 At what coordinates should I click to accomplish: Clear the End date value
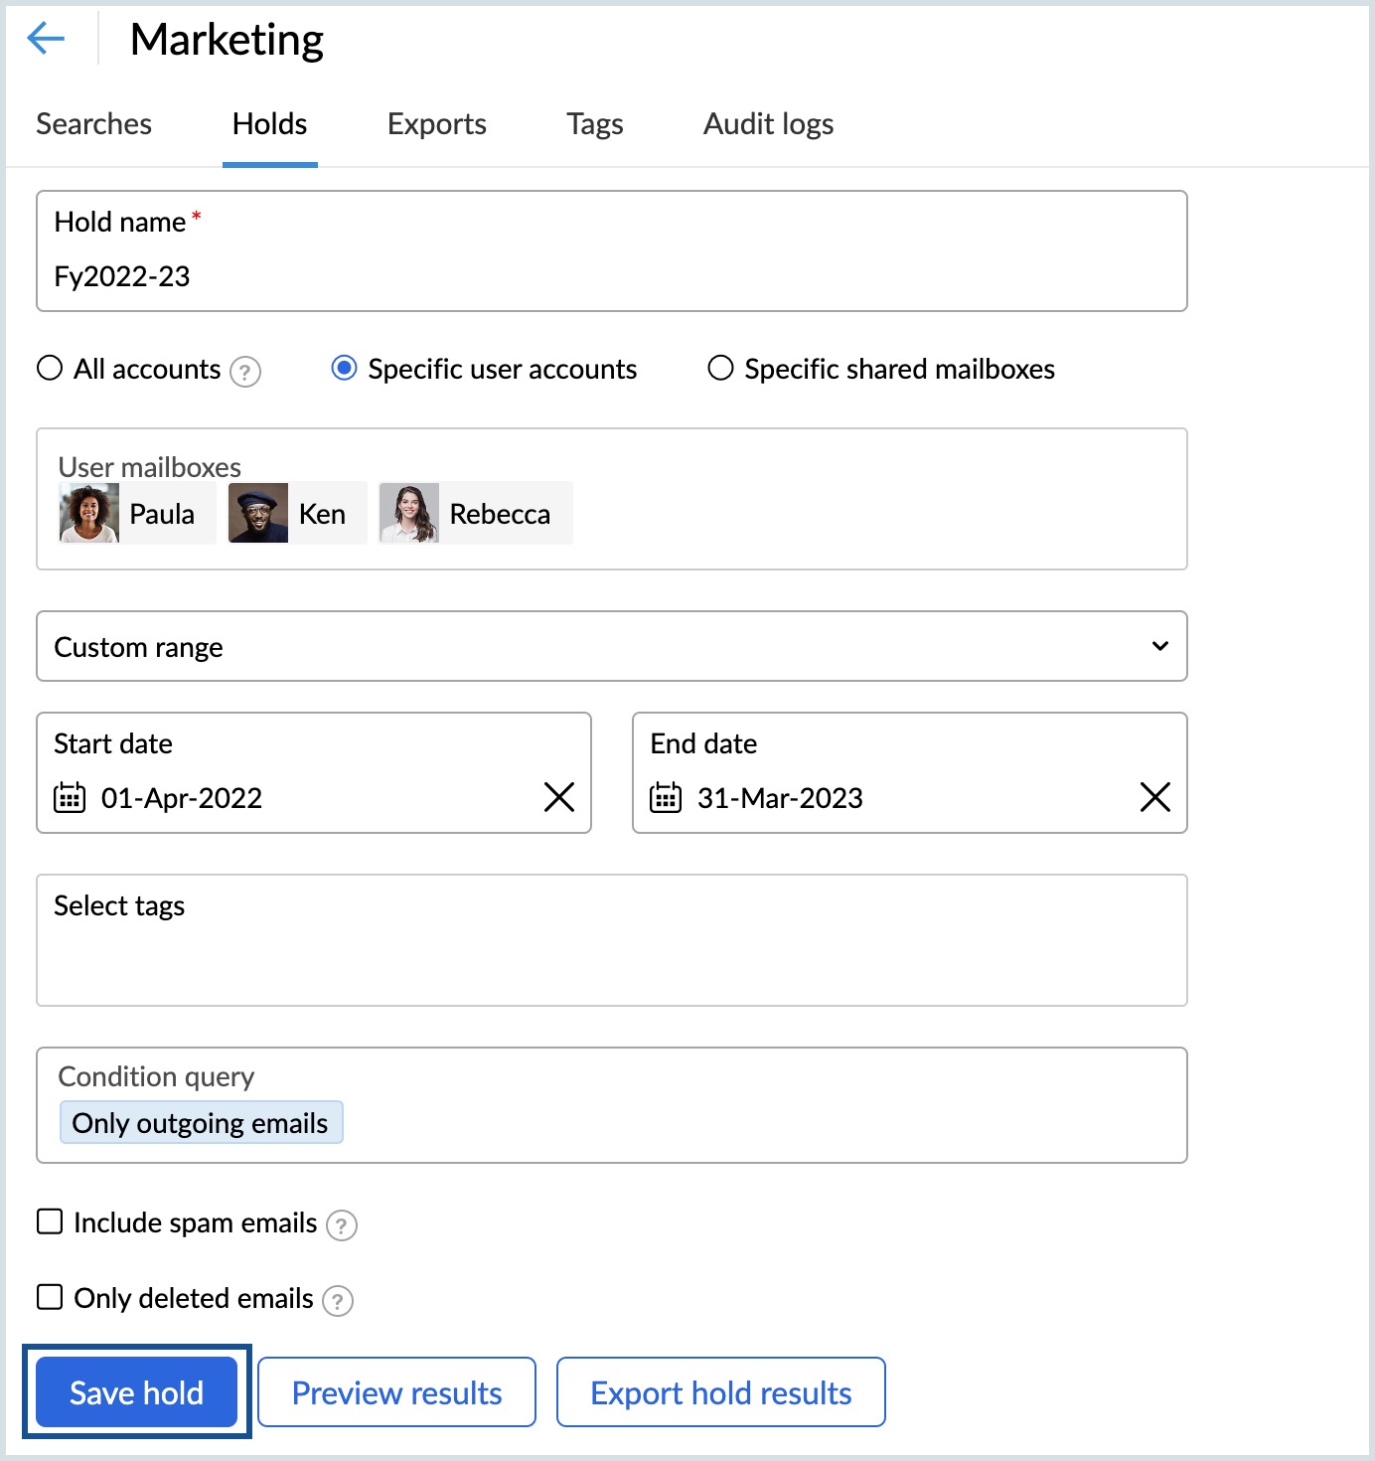pyautogui.click(x=1154, y=797)
